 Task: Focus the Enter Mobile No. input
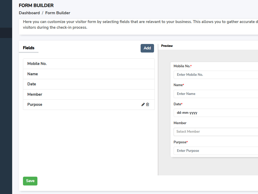click(216, 75)
